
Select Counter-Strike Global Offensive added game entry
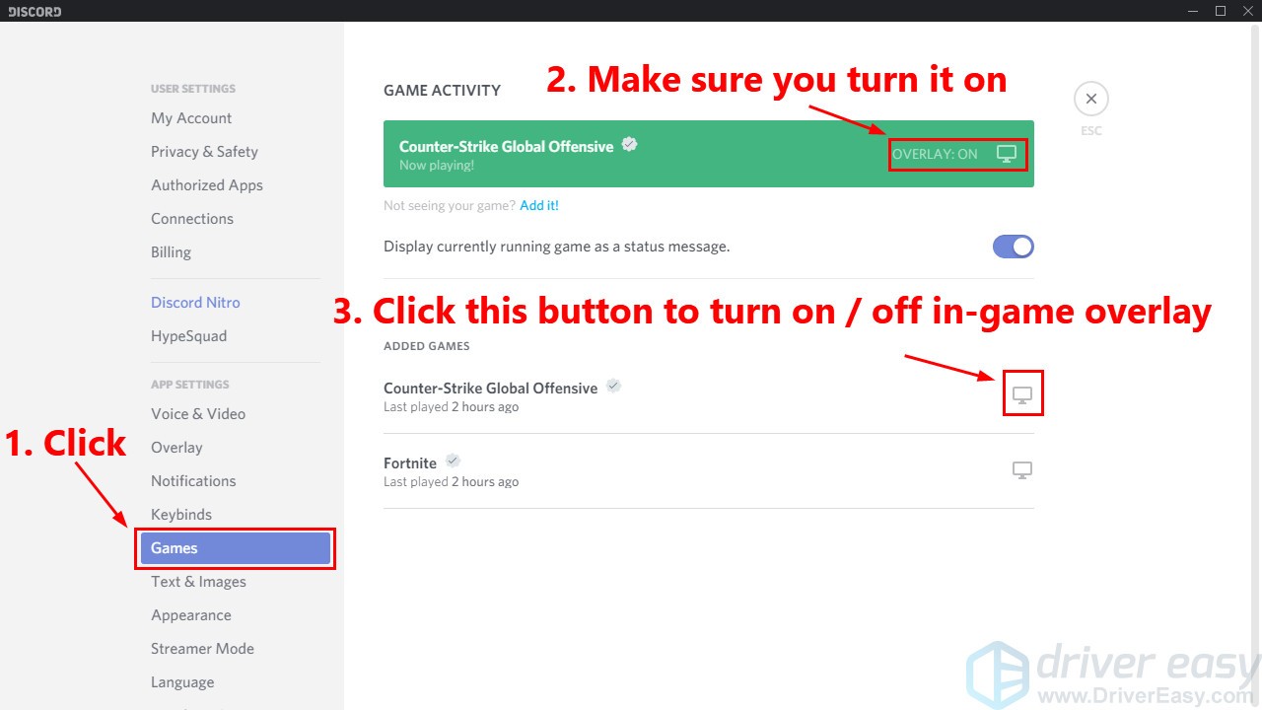pyautogui.click(x=708, y=396)
